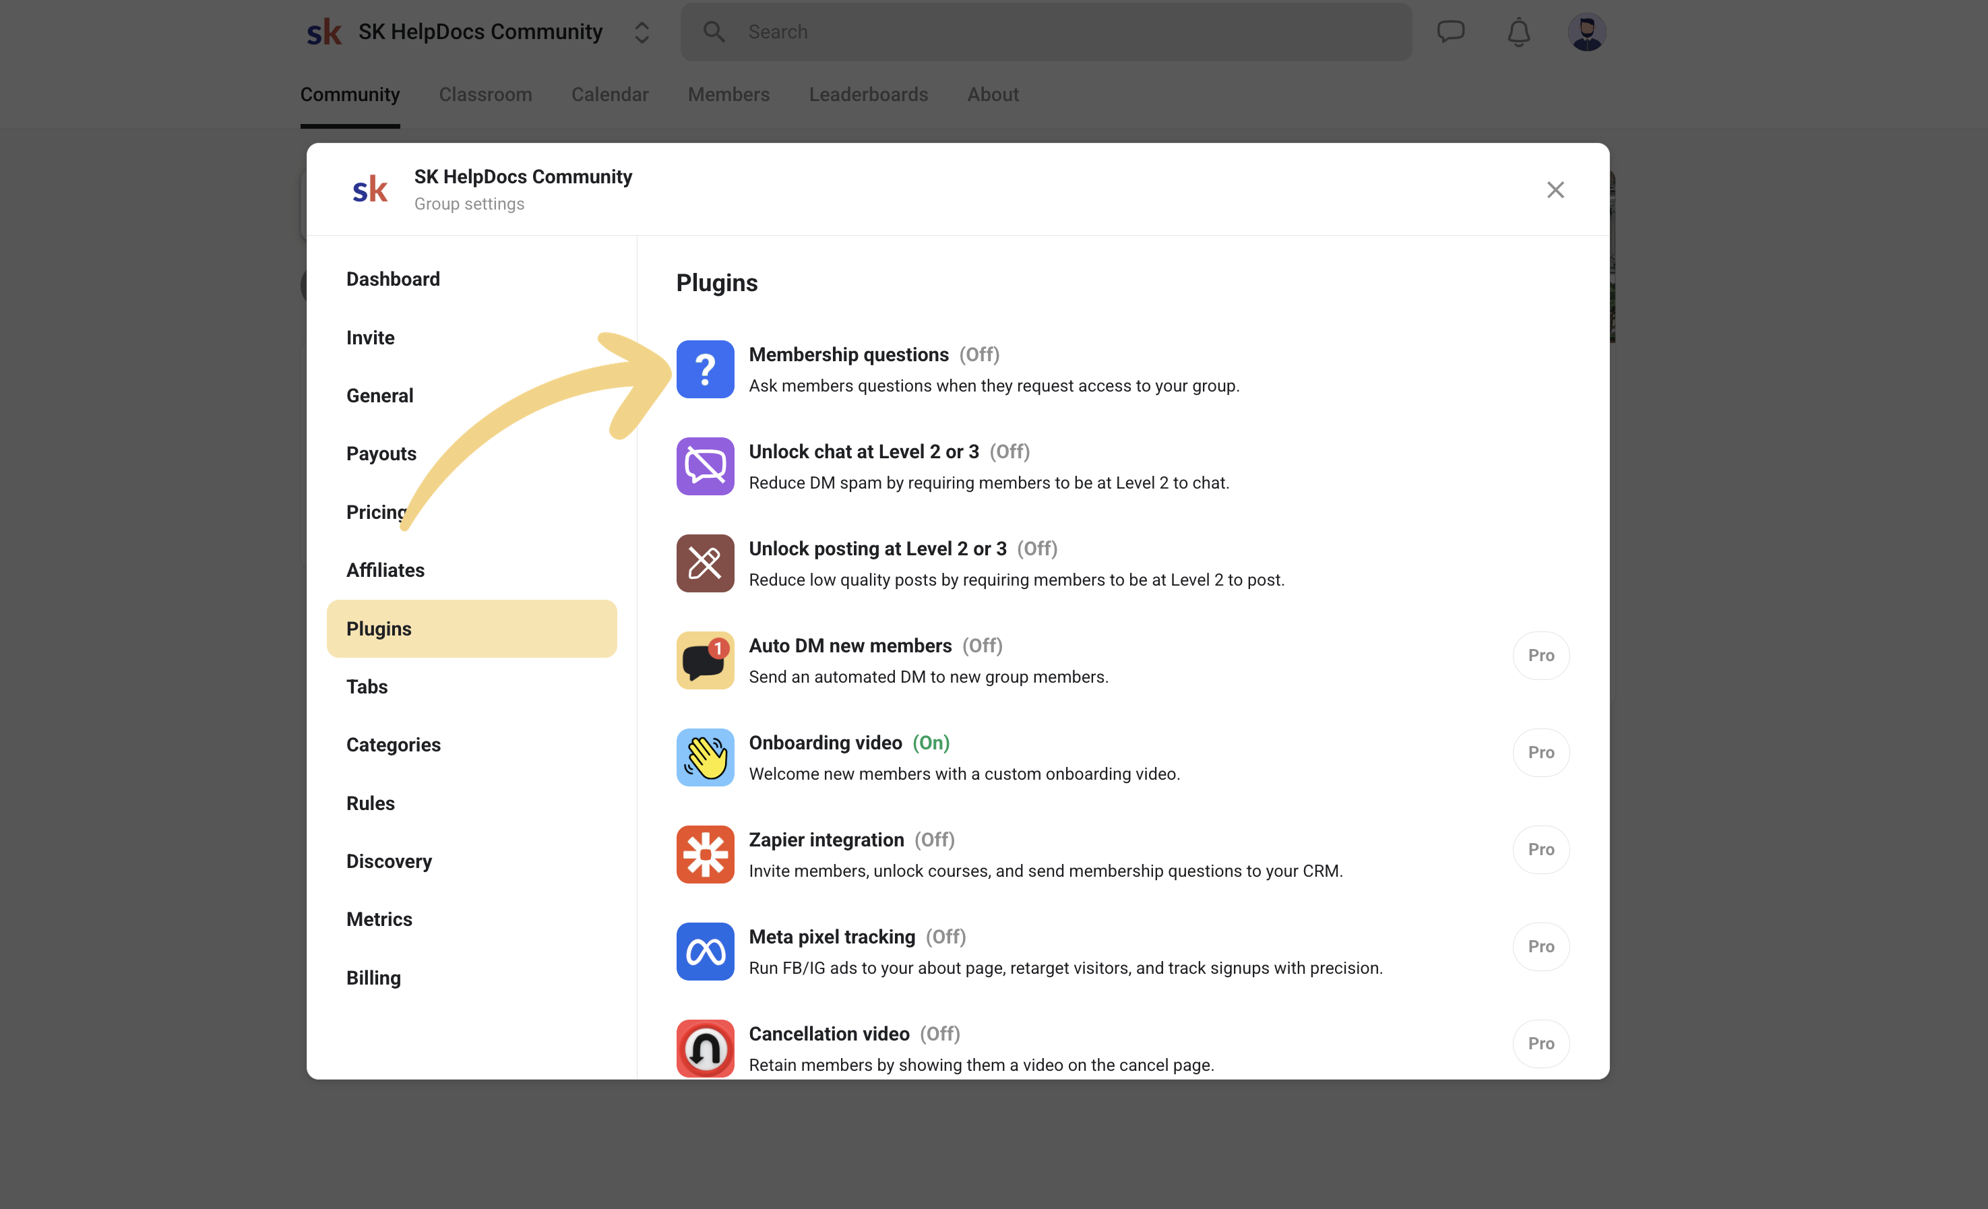1988x1209 pixels.
Task: Expand the community switcher chevrons
Action: [x=642, y=32]
